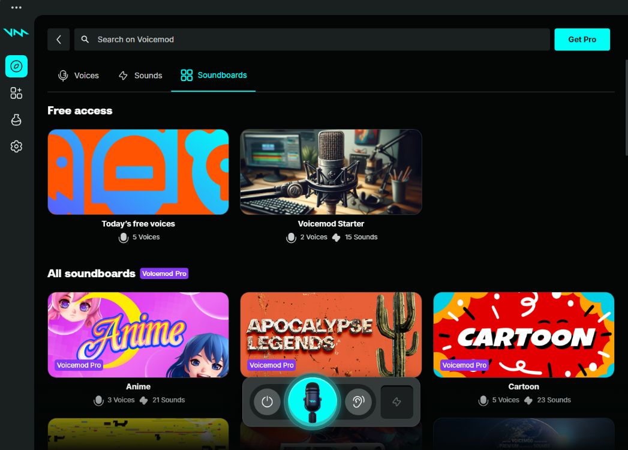Go back using the left arrow button

[58, 39]
